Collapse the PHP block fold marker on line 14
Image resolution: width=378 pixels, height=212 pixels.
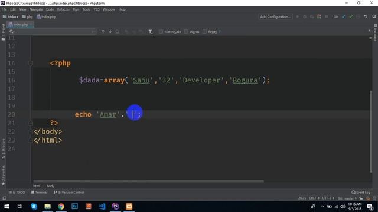pyautogui.click(x=31, y=63)
